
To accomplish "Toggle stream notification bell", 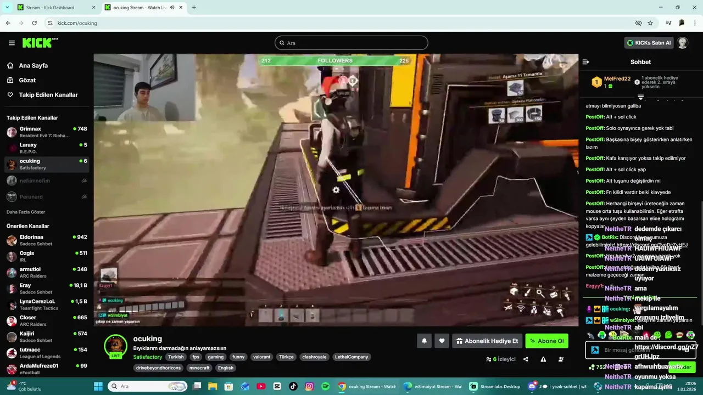I will (x=424, y=341).
